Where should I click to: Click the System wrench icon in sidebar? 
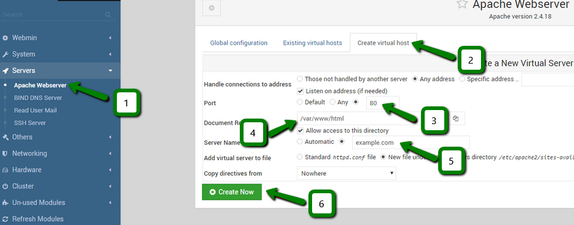click(5, 54)
